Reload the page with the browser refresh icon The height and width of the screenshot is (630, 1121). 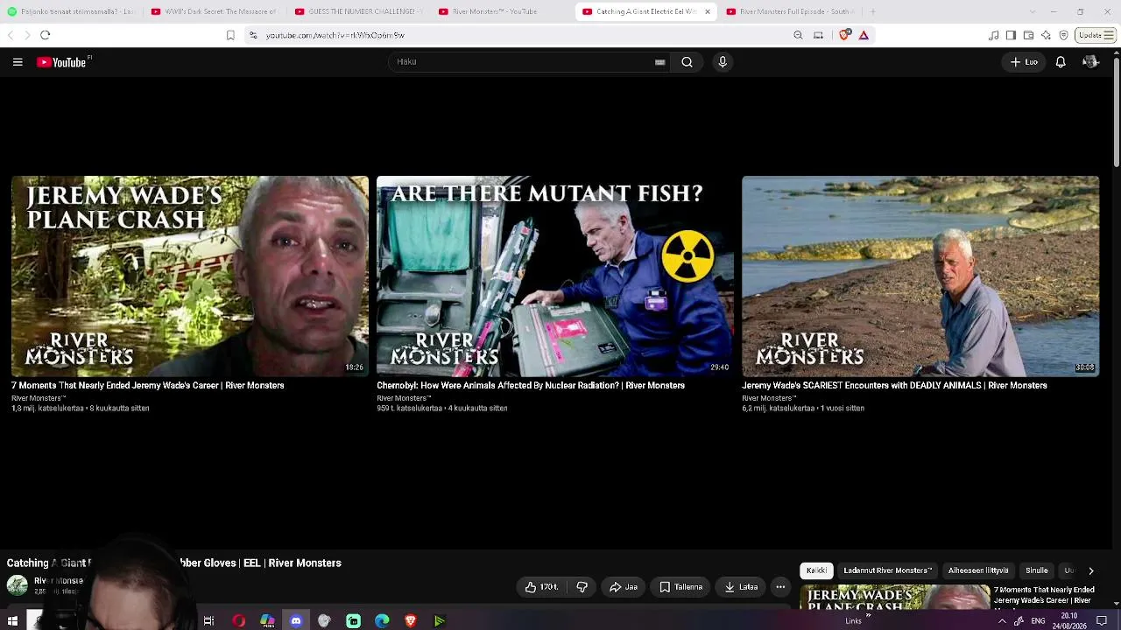click(x=46, y=35)
